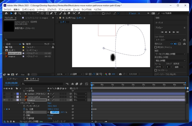The width and height of the screenshot is (192, 126).
Task: Click the ヘルプを検索 search field
Action: pos(172,13)
